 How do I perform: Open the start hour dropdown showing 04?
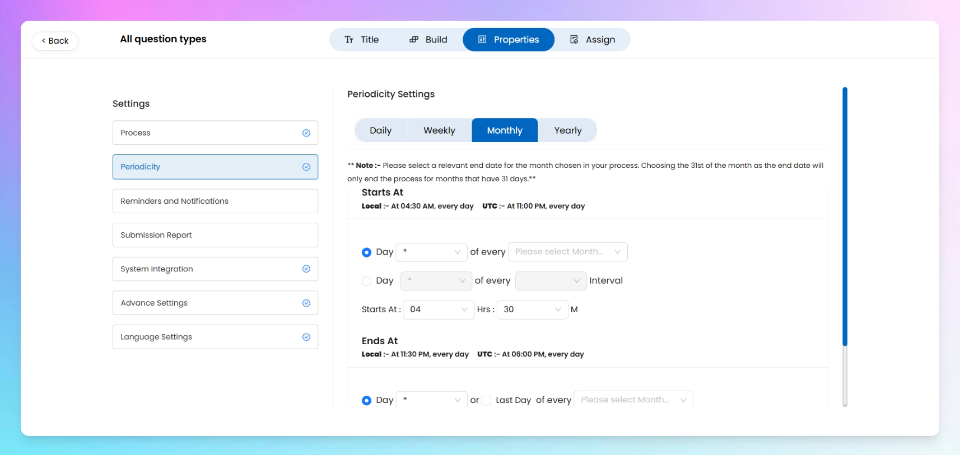click(439, 309)
